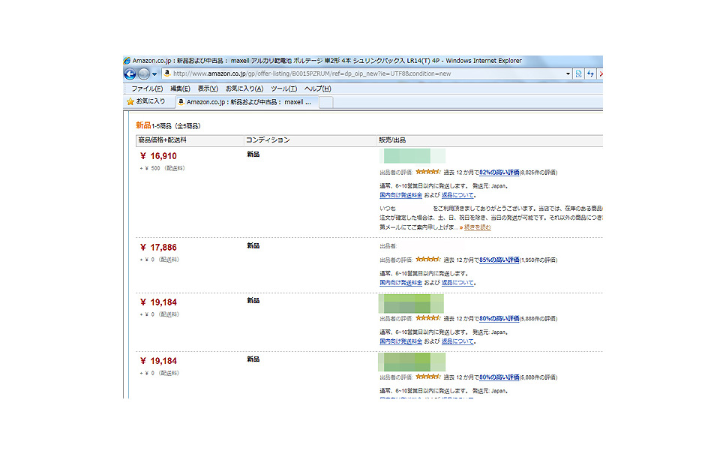Screen dimensions: 726x454
Task: Click 新品 condition text in ¥16,910 row
Action: [253, 155]
